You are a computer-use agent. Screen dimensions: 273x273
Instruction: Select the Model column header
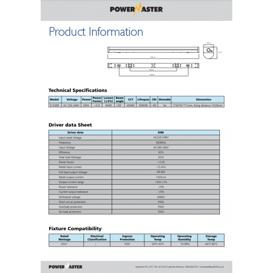tap(55, 99)
